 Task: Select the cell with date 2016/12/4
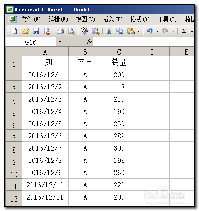coord(45,111)
